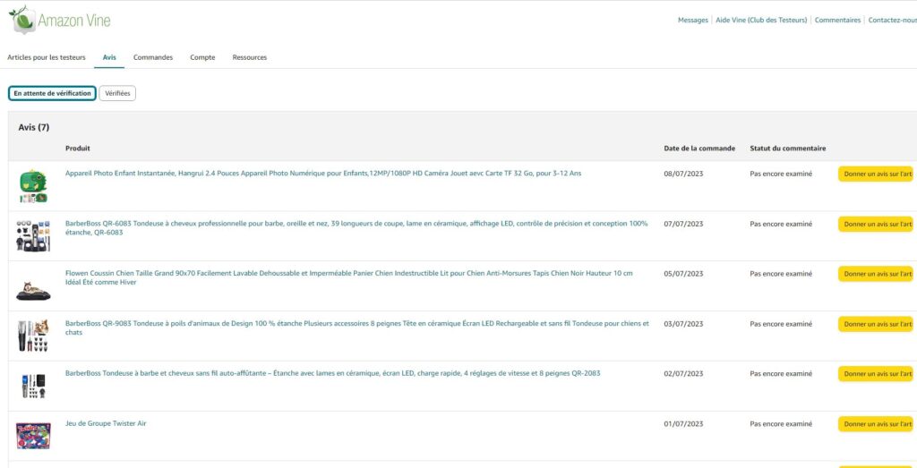Open the BarberBoss QR-9083 pet clipper thumbnail

point(33,336)
